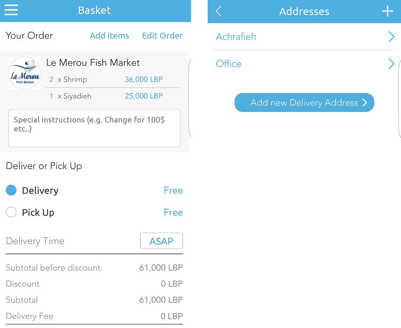Tap the Shrimp order line

click(75, 79)
